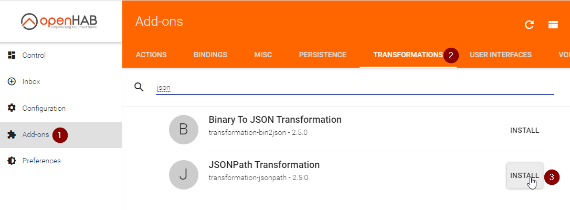Click the search field containing json
The height and width of the screenshot is (210, 570).
pos(355,88)
